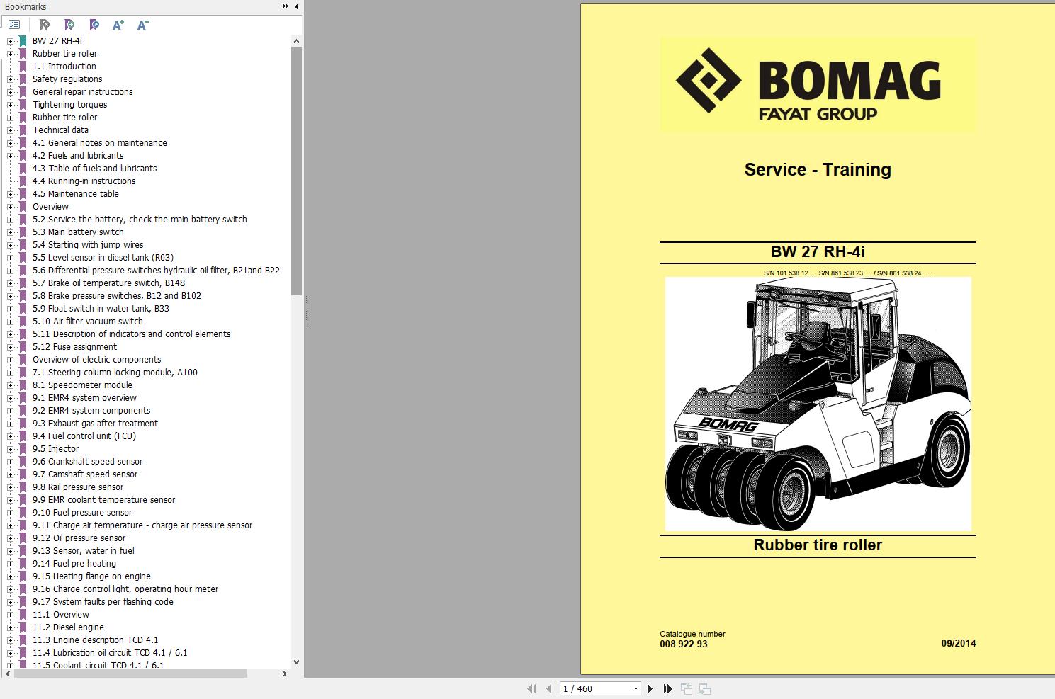This screenshot has height=699, width=1055.
Task: Open the page number dropdown
Action: (x=636, y=688)
